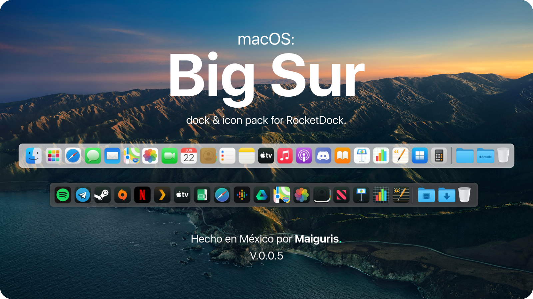533x299 pixels.
Task: Open Maps in the light dock
Action: [132, 155]
